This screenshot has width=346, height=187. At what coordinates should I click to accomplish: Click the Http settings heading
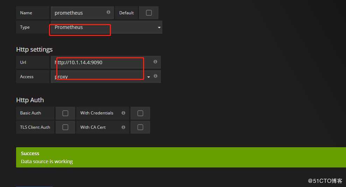pos(34,49)
